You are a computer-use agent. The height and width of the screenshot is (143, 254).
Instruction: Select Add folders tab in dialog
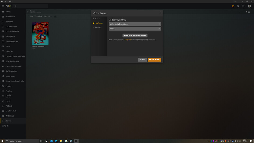[x=98, y=23]
